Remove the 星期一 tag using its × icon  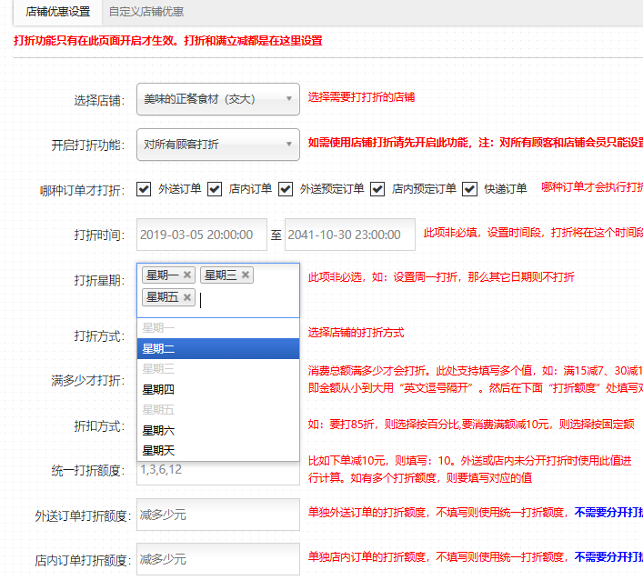(187, 275)
